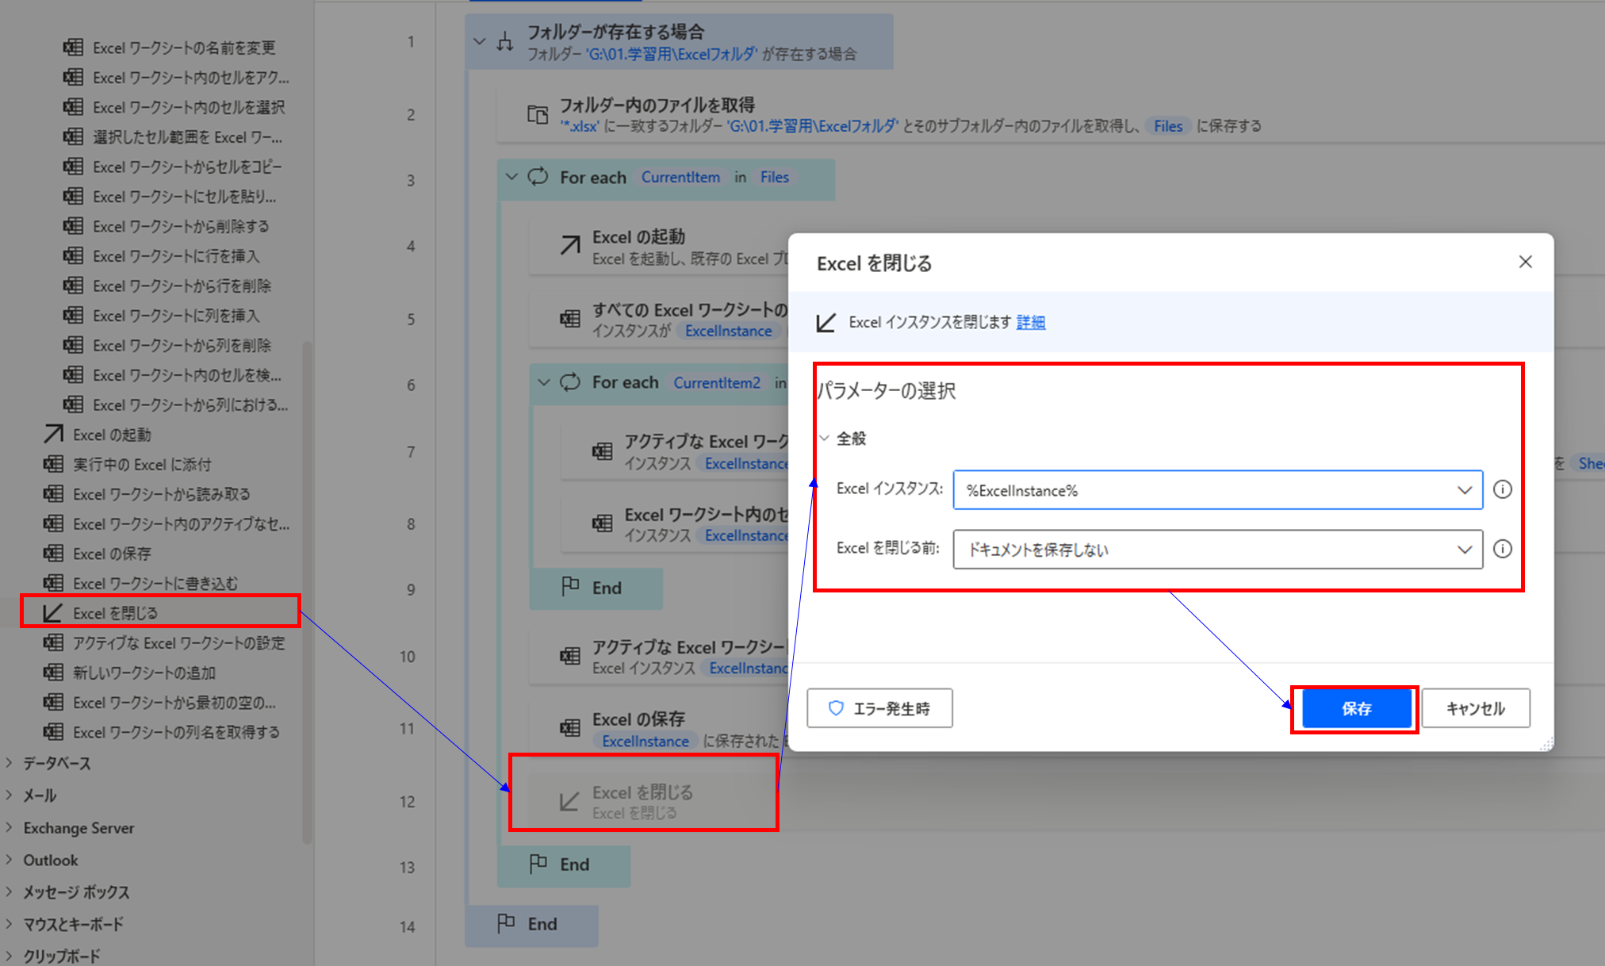Click info icon beside Excel インスタンス field

coord(1502,489)
